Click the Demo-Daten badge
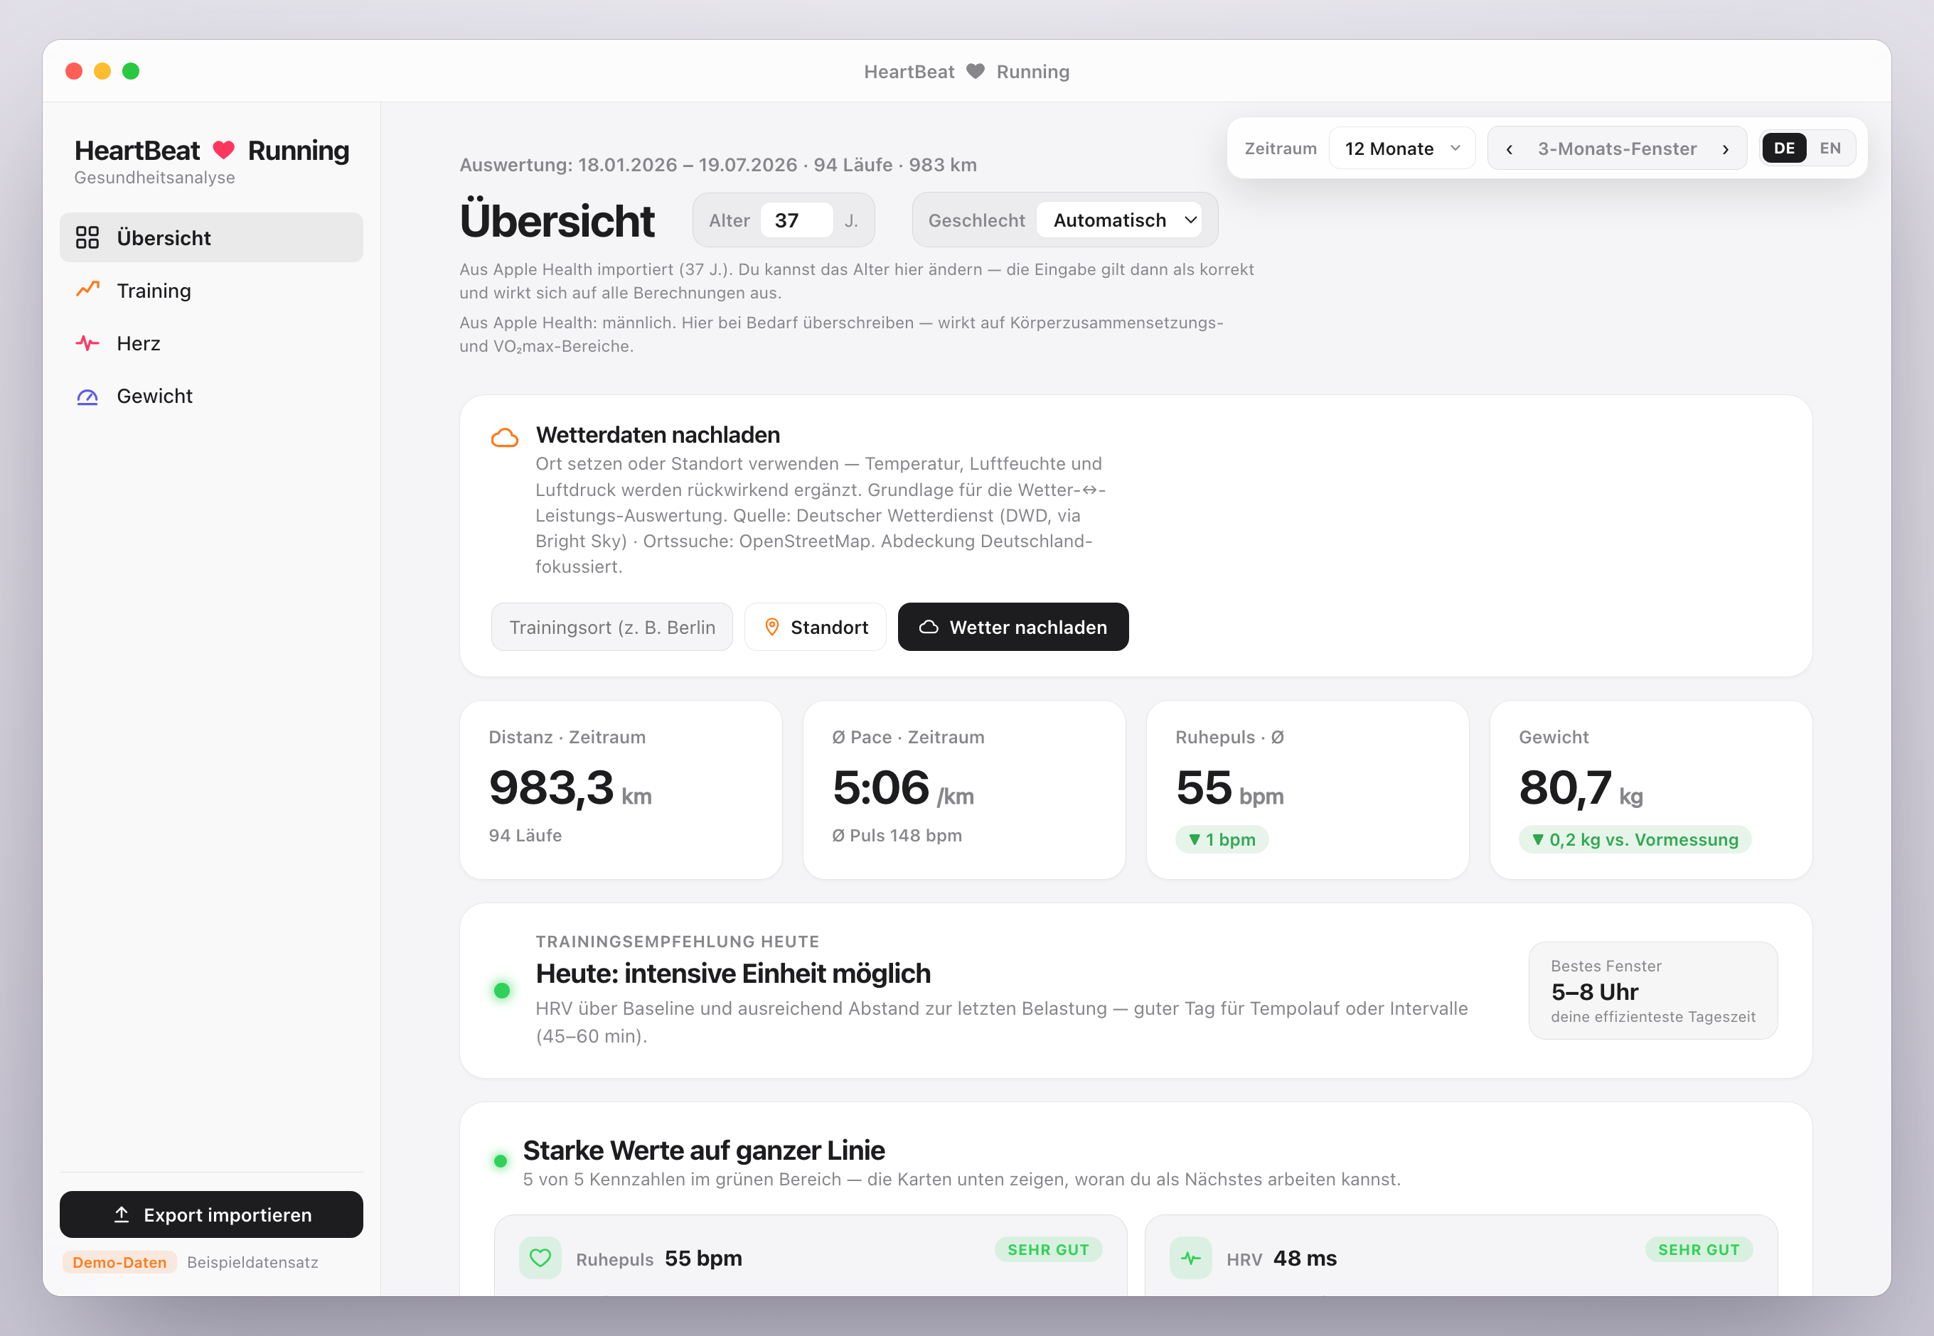The height and width of the screenshot is (1336, 1934). click(119, 1262)
